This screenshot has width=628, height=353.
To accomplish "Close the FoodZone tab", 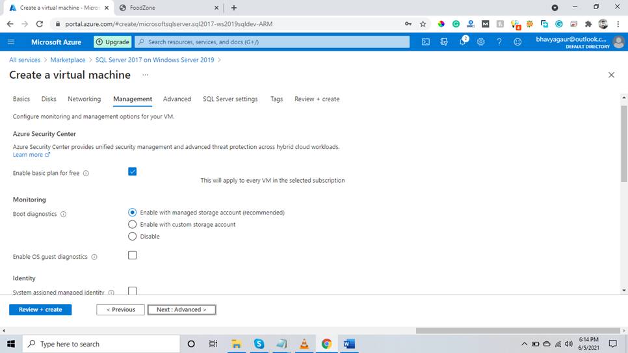I will tap(216, 8).
